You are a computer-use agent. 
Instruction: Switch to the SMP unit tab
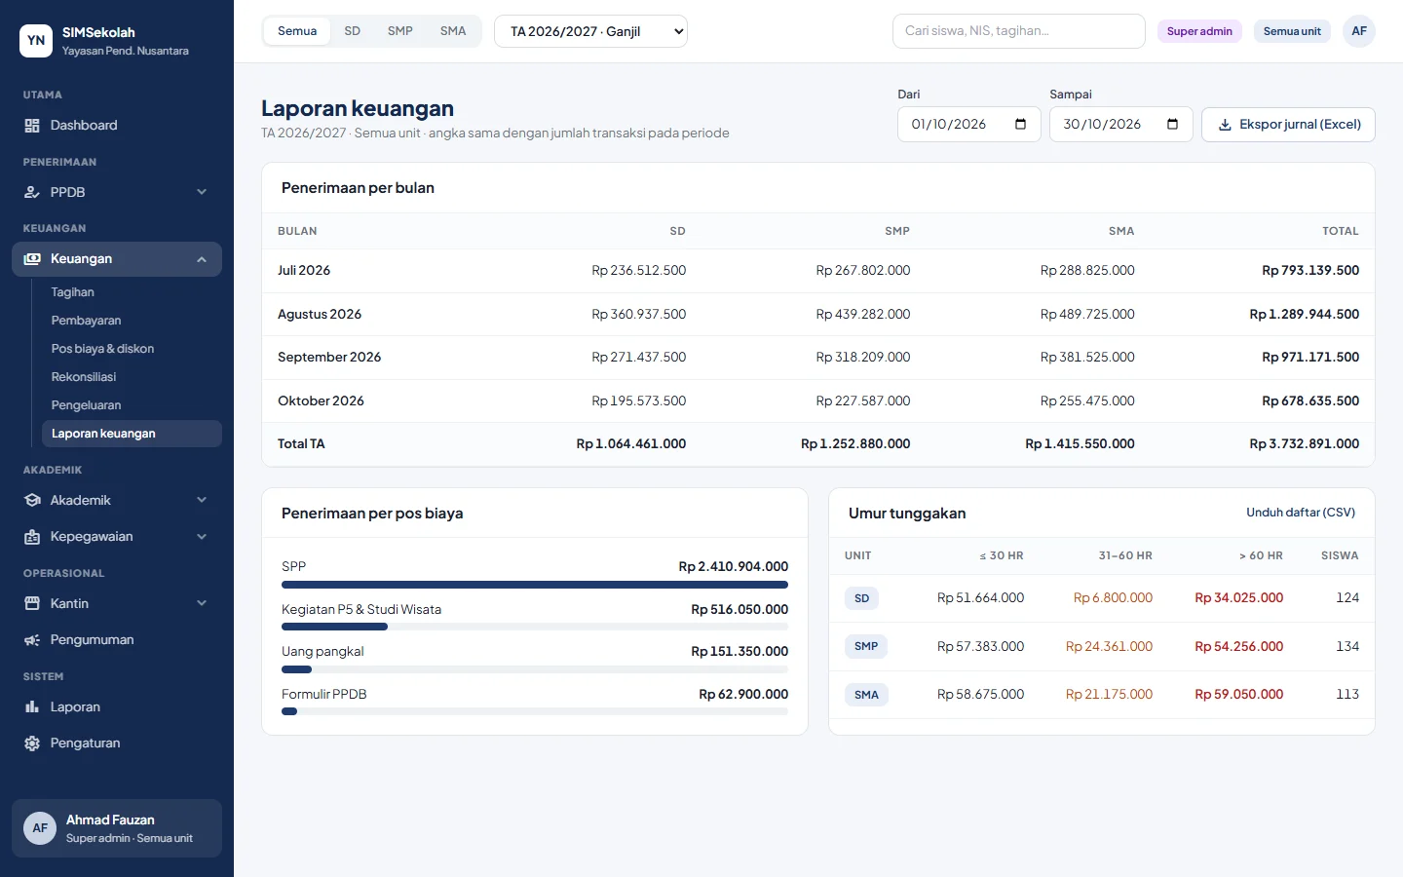(x=400, y=31)
